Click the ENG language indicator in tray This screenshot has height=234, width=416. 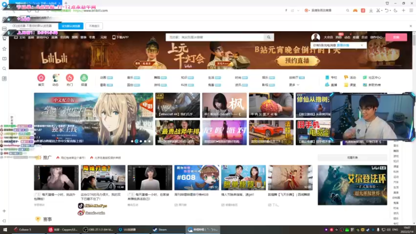coord(395,229)
